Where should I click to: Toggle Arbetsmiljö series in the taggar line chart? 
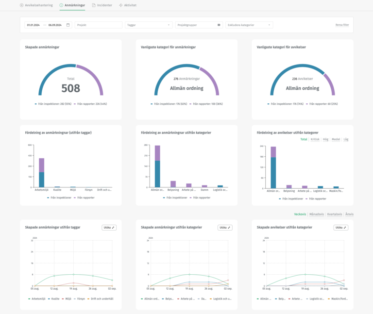point(38,299)
